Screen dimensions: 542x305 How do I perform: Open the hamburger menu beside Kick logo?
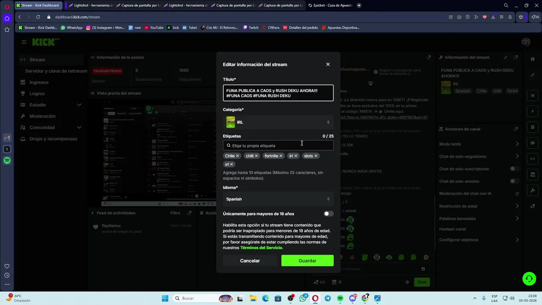(x=24, y=42)
